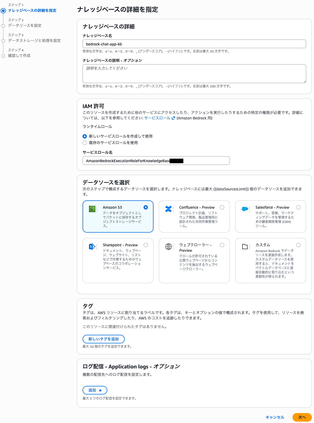Select the Sharepoint radio button
This screenshot has width=314, height=423.
[x=146, y=245]
